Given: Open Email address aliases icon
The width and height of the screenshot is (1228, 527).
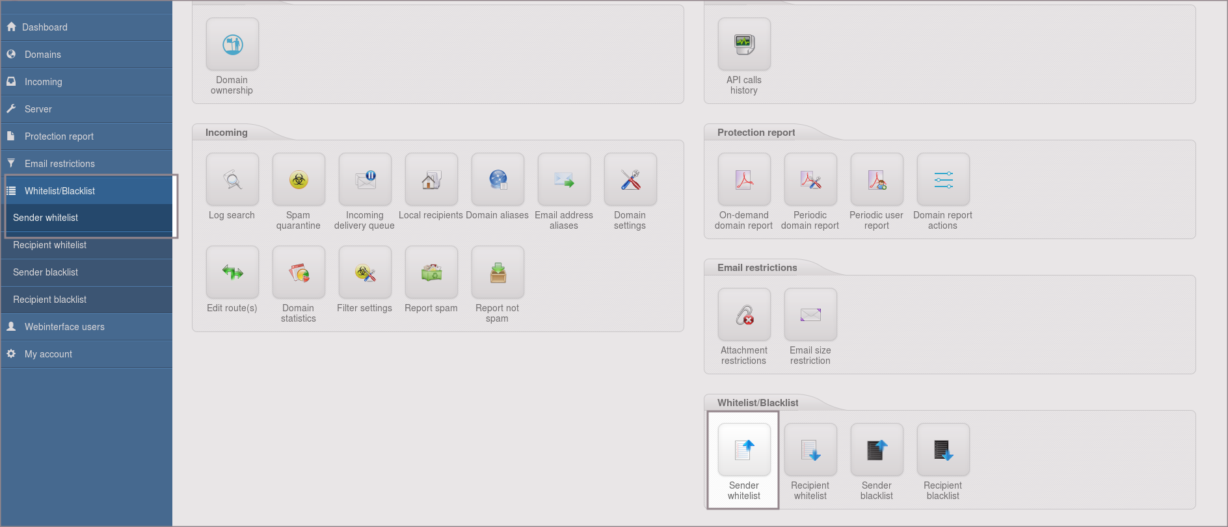Looking at the screenshot, I should (564, 180).
